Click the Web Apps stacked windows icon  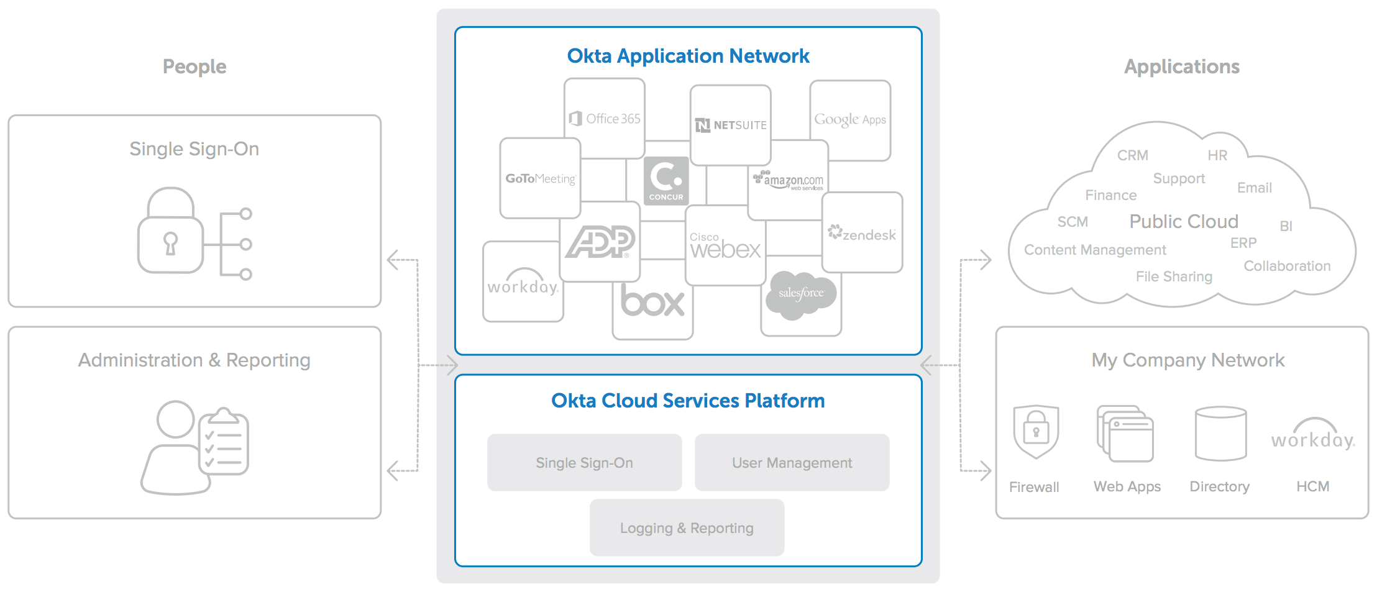point(1125,434)
